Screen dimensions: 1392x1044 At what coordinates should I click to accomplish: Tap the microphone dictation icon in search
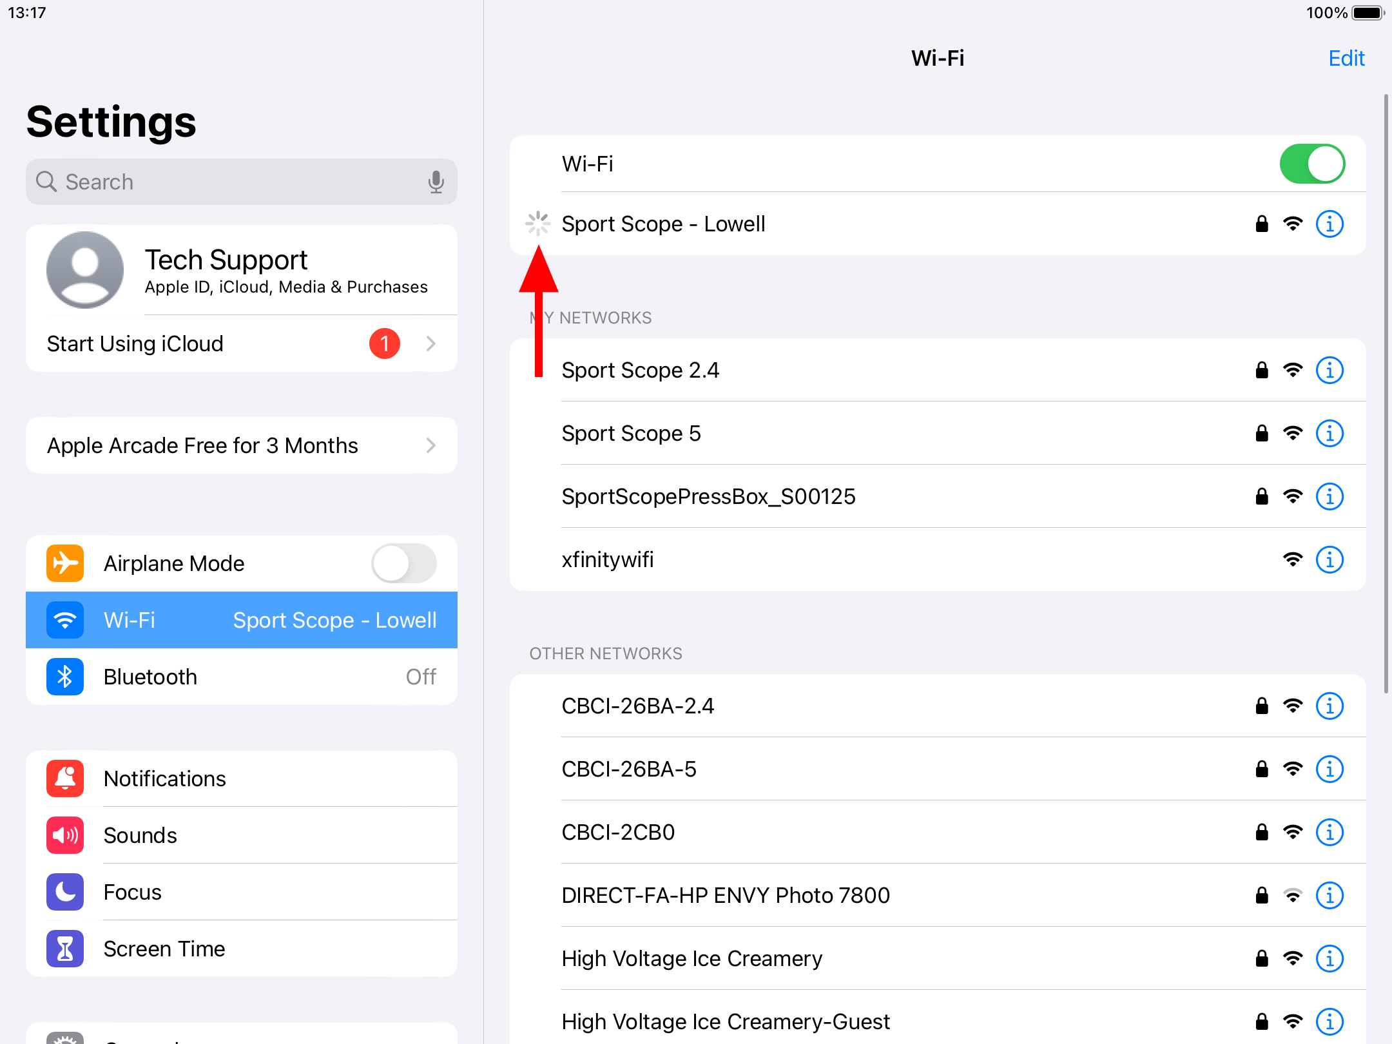coord(436,182)
